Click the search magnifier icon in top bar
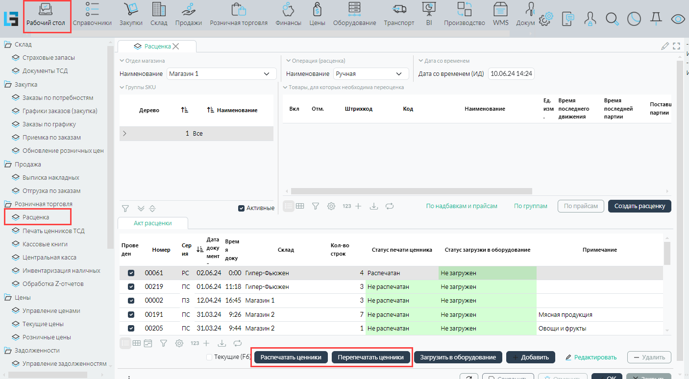This screenshot has width=689, height=379. [x=612, y=19]
